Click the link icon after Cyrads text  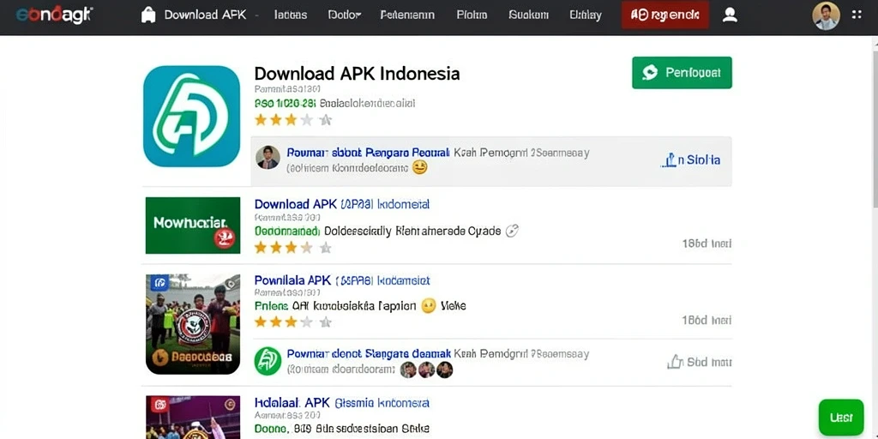point(512,231)
